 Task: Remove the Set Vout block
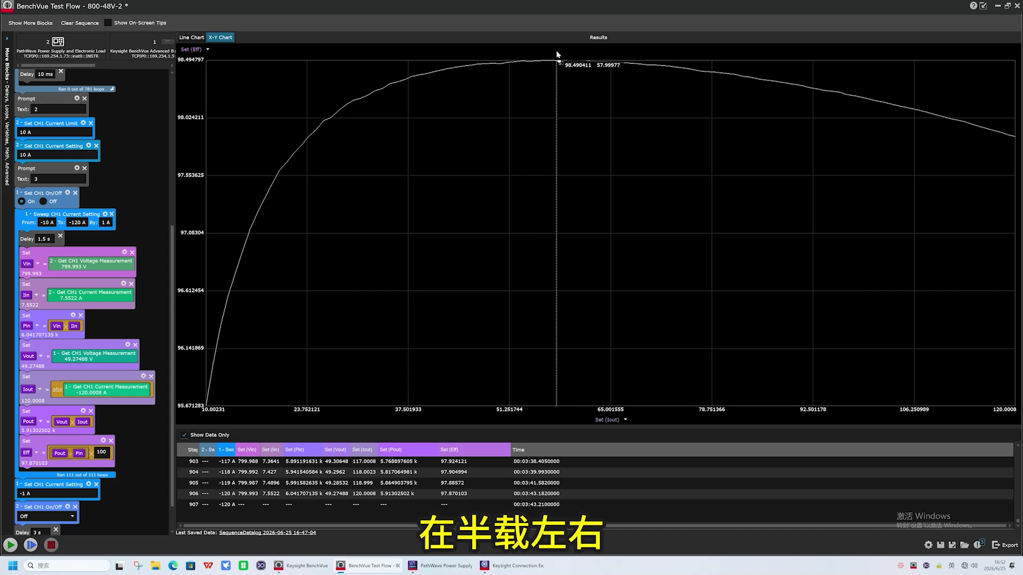click(x=135, y=345)
